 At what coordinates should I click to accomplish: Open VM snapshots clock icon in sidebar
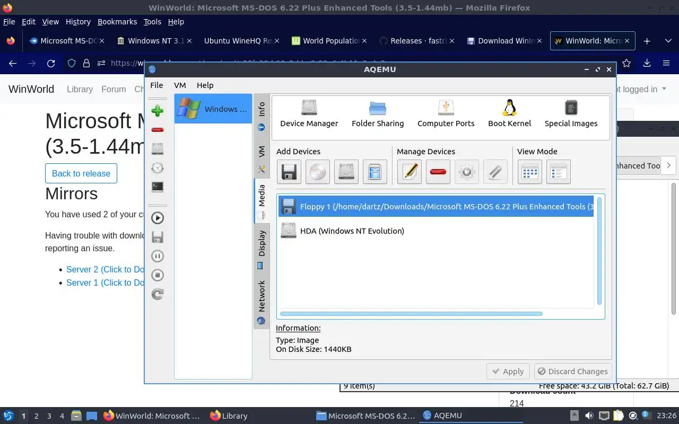[x=157, y=168]
